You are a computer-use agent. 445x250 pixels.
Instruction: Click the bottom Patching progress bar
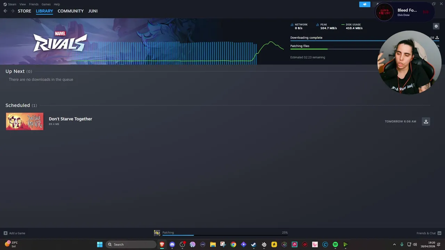click(225, 235)
